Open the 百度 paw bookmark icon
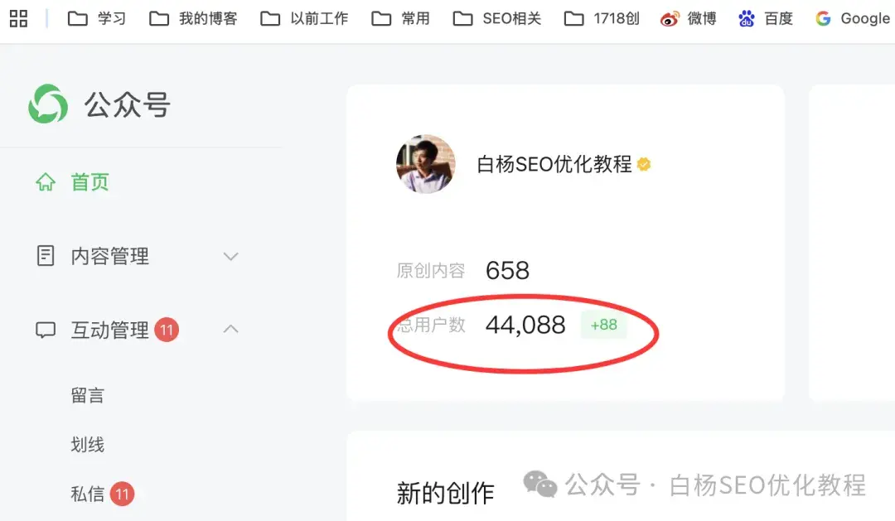The image size is (895, 521). (746, 19)
